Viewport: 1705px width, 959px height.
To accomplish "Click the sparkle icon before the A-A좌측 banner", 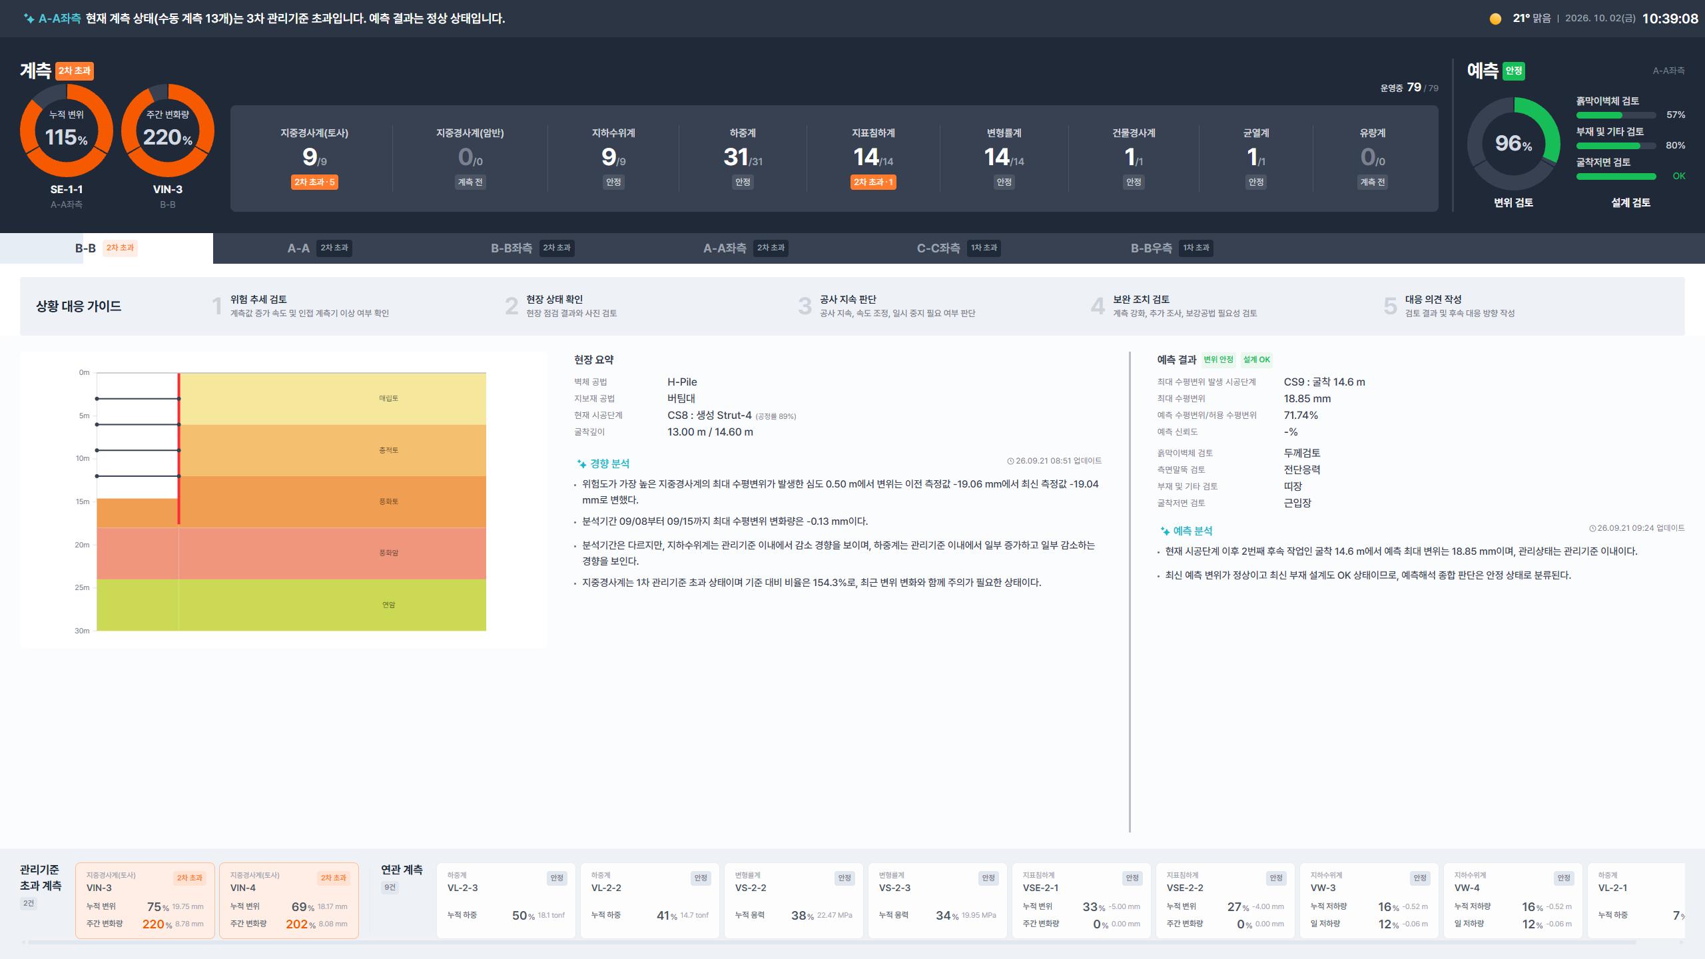I will (x=29, y=19).
